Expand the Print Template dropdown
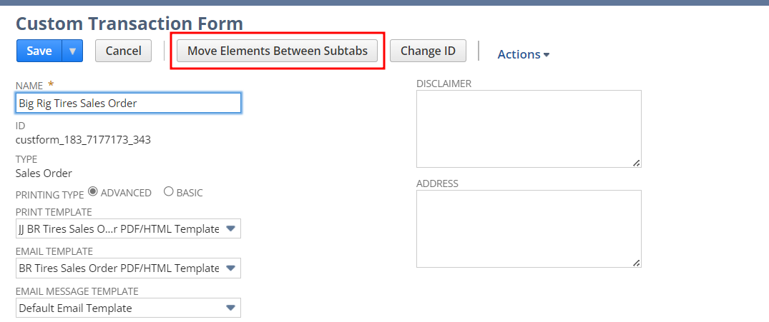Viewport: 769px width, 322px height. [230, 228]
